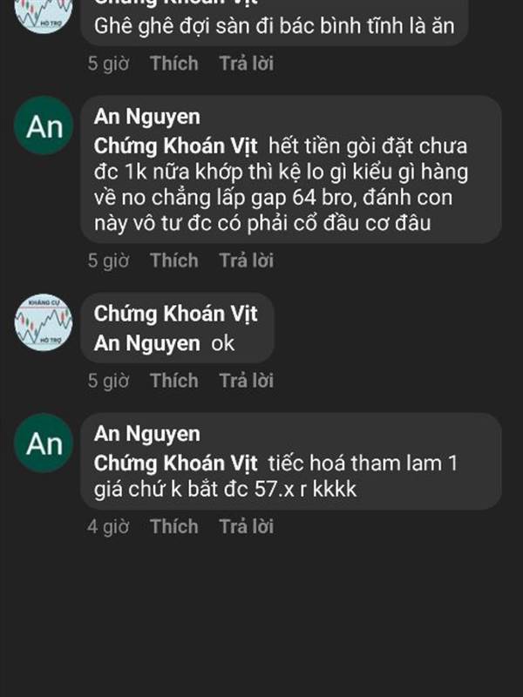The height and width of the screenshot is (697, 523).
Task: Open Chứng Khoán Vịt mention in 'tiếc hoá' comment
Action: tap(176, 464)
